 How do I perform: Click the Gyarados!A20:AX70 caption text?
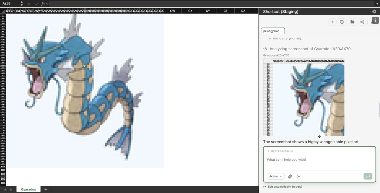pos(276,55)
